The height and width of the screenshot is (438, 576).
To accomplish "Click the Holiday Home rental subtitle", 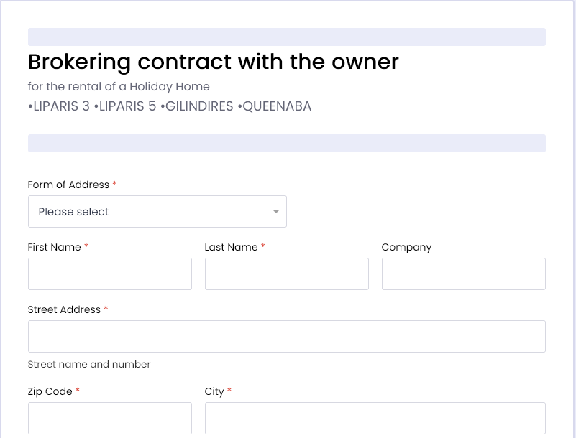I will pyautogui.click(x=119, y=87).
